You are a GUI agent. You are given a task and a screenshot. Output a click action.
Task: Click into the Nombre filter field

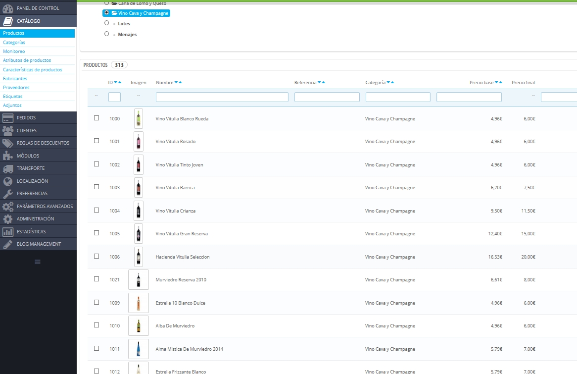(222, 97)
